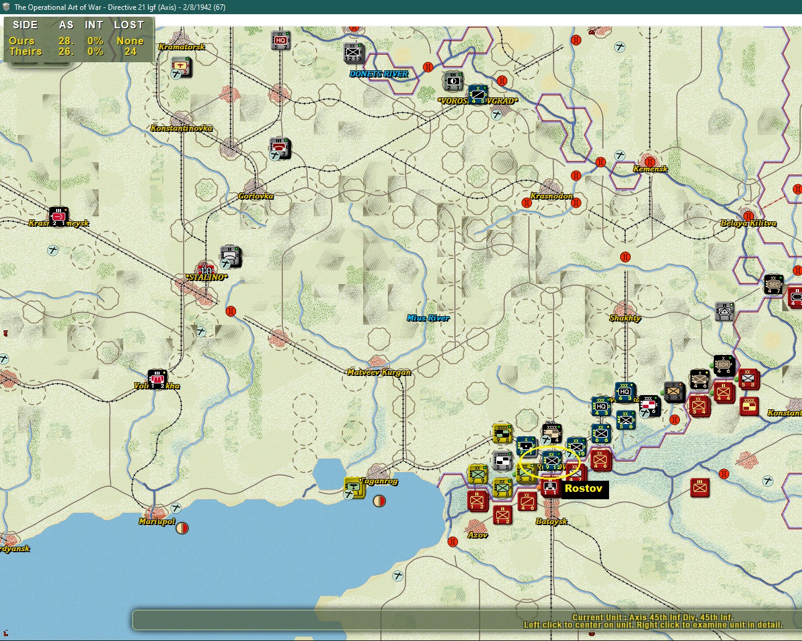Click the LOST column header
Viewport: 802px width, 641px height.
129,25
